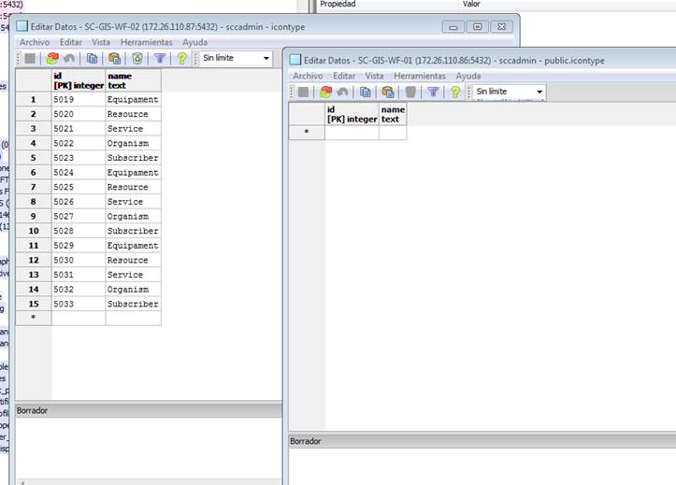The image size is (676, 485).
Task: Expand 'Sin límite' dropdown in SC-GIS-WF-02 window
Action: point(266,58)
